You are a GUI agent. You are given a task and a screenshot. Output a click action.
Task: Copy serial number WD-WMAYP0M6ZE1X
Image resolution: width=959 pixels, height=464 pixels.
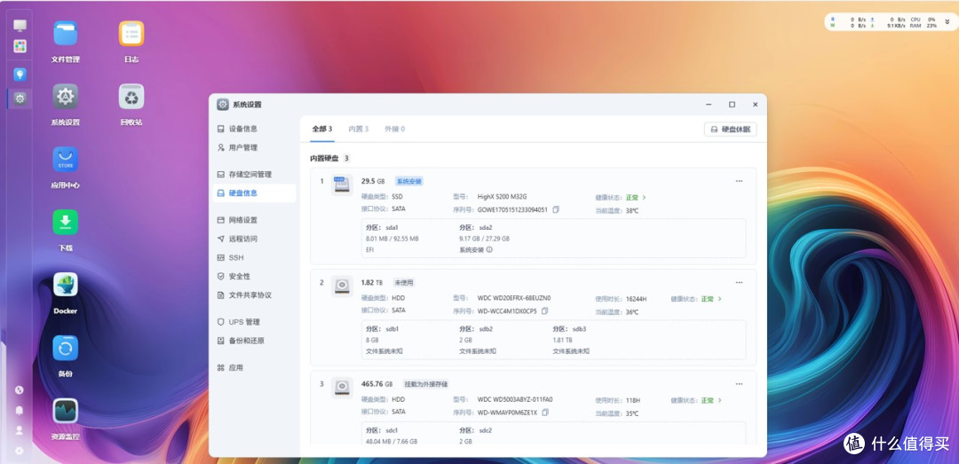coord(545,412)
